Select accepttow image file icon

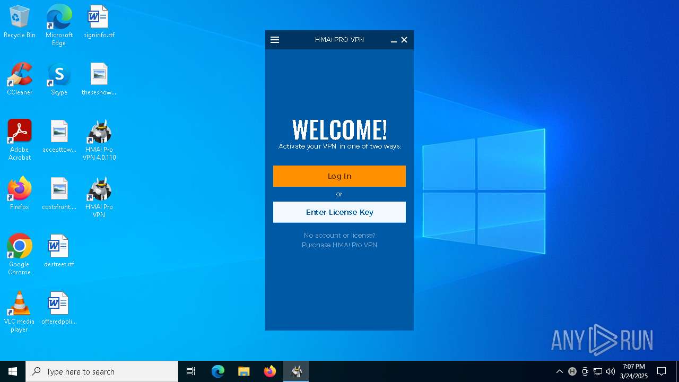point(59,137)
